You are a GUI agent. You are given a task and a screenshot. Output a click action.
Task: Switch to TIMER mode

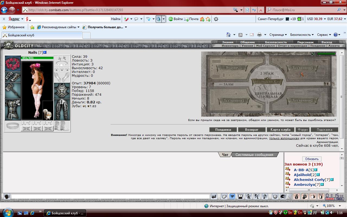pyautogui.click(x=339, y=199)
